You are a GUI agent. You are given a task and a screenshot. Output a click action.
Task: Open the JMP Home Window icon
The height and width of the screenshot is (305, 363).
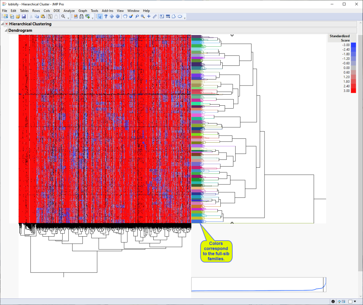click(339, 301)
